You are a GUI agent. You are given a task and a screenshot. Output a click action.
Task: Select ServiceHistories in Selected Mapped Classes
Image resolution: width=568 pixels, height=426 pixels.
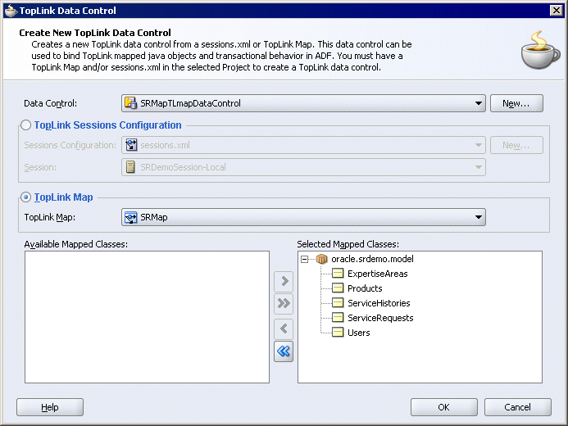point(379,303)
